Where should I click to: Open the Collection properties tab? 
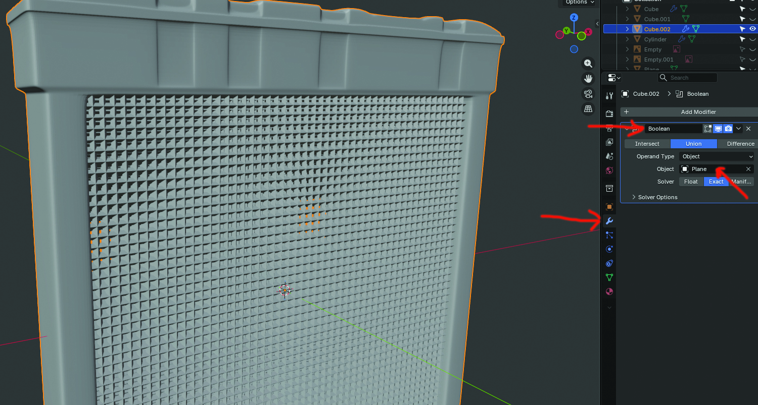609,189
